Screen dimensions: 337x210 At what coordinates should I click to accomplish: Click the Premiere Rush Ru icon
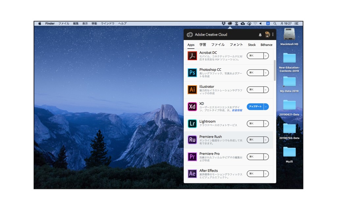point(192,140)
